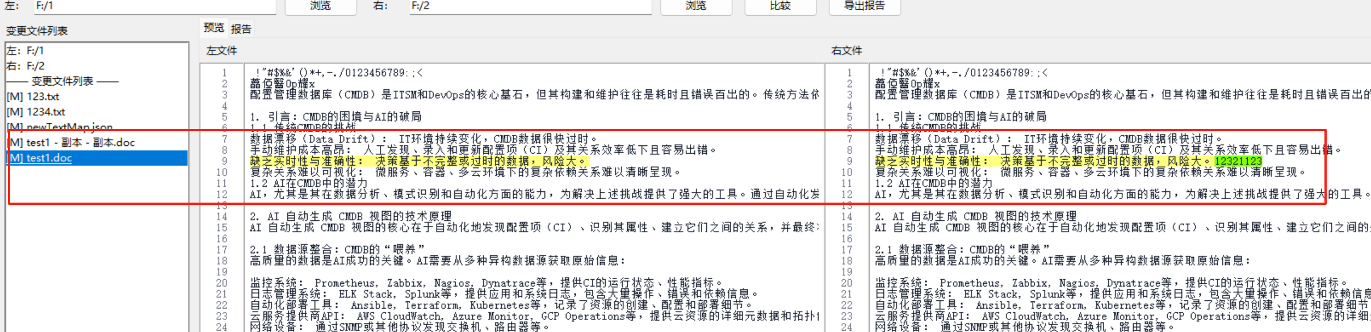Click the left path field showing F:/1
This screenshot has width=1371, height=332.
coord(153,6)
